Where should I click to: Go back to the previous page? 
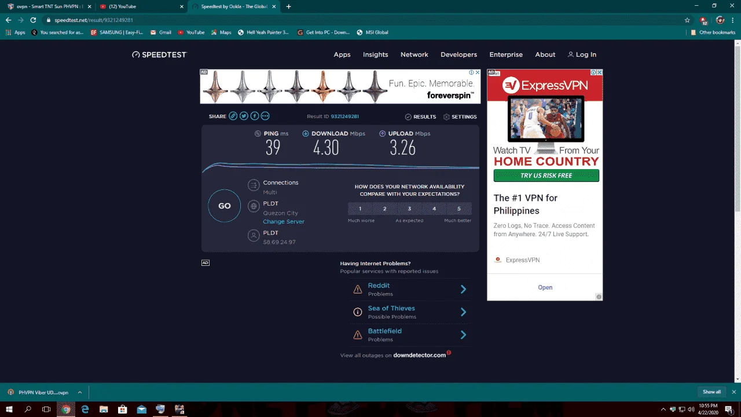[x=8, y=20]
